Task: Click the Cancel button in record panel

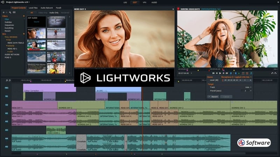Action: 226,97
